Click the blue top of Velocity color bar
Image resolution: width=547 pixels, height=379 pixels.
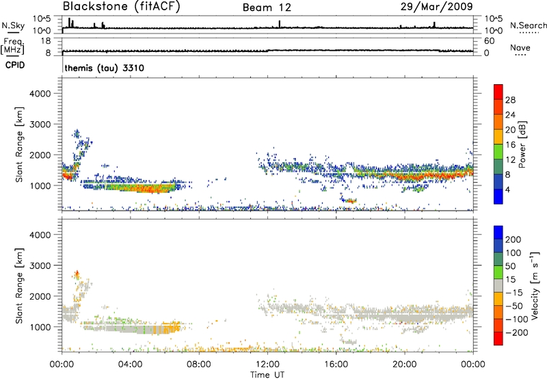click(x=498, y=232)
